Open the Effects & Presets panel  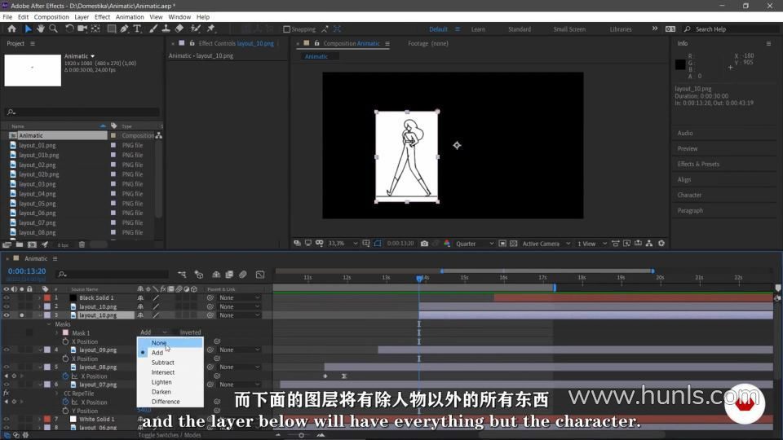tap(698, 164)
